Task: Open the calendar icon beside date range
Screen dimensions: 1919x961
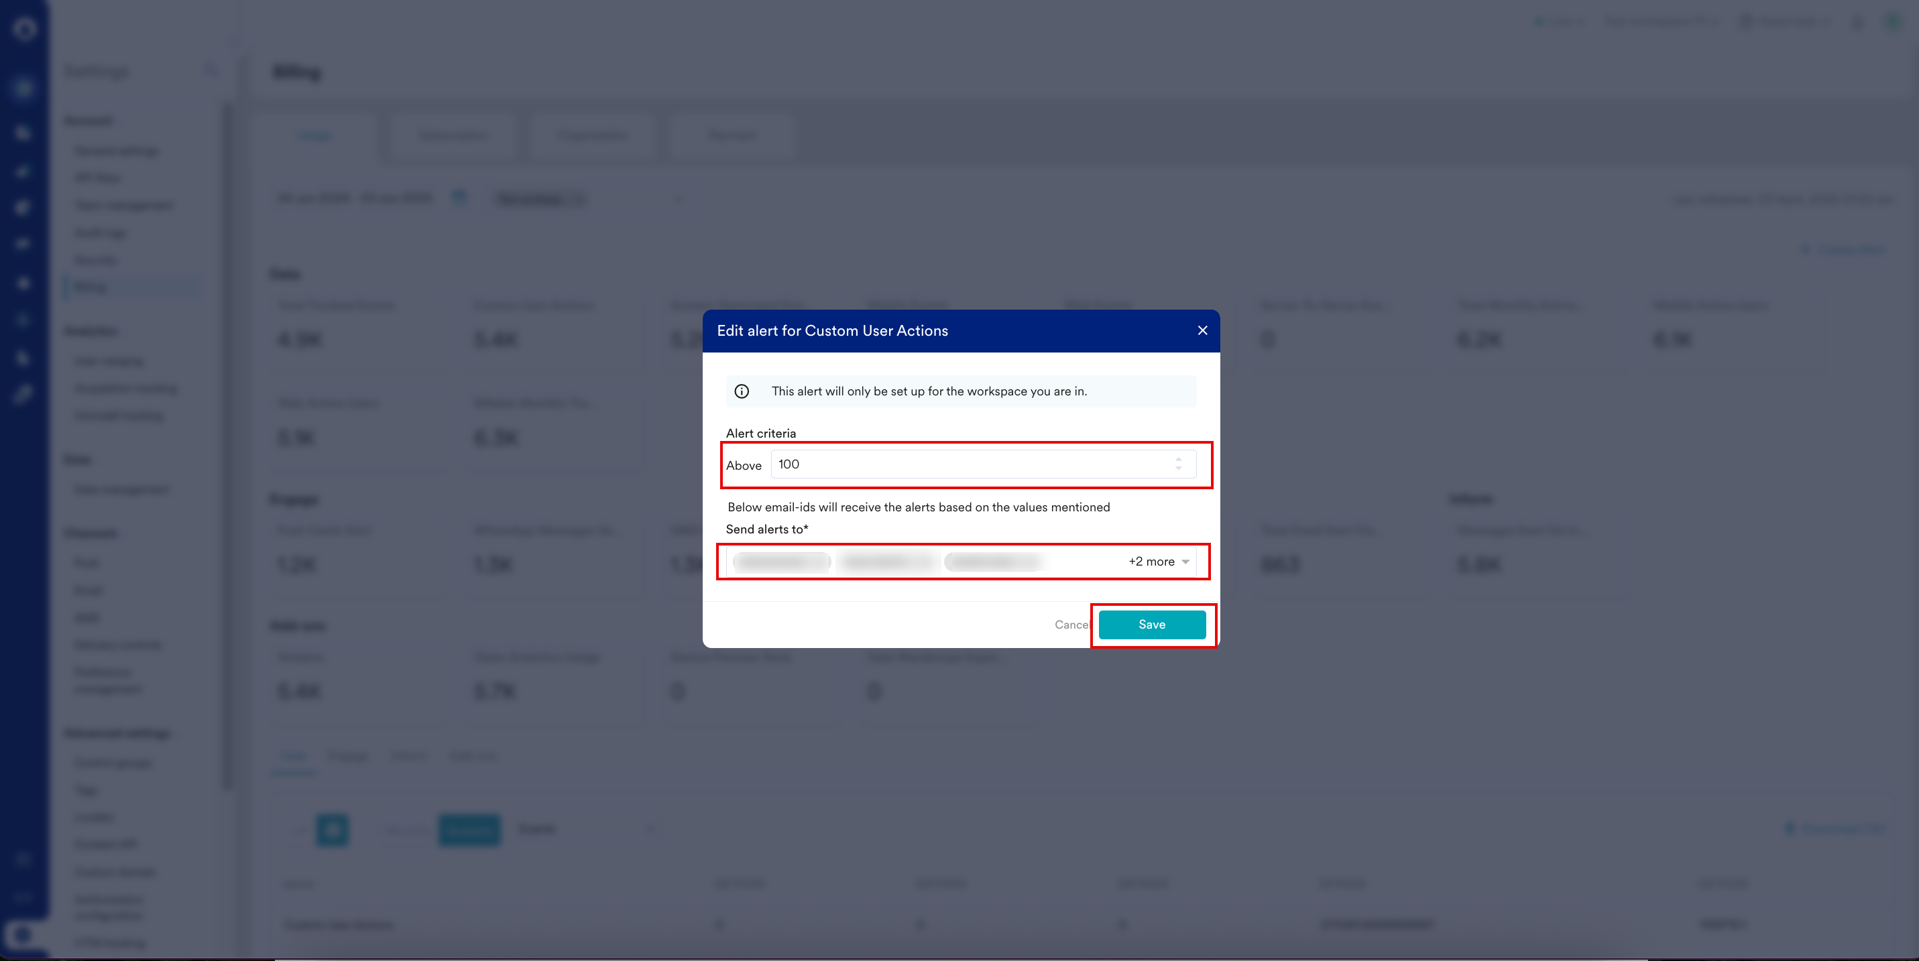Action: 459,197
